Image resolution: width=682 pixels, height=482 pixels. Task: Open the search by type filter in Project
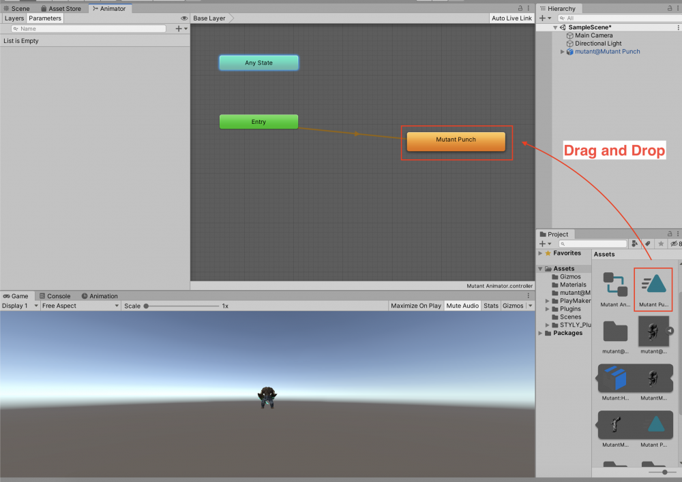(x=634, y=243)
